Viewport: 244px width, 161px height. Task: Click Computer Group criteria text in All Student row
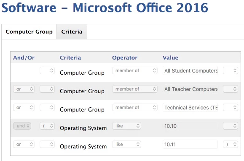coord(82,73)
